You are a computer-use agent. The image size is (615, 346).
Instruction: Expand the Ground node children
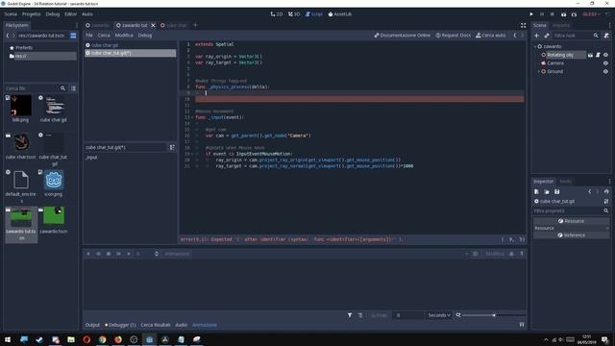539,71
